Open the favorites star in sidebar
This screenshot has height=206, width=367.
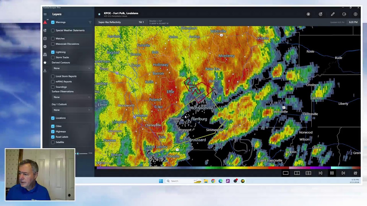pos(45,62)
